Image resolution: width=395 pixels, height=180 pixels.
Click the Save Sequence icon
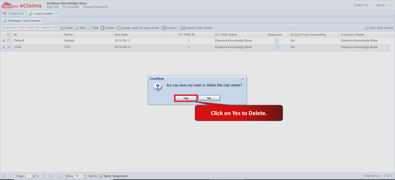[x=101, y=176]
